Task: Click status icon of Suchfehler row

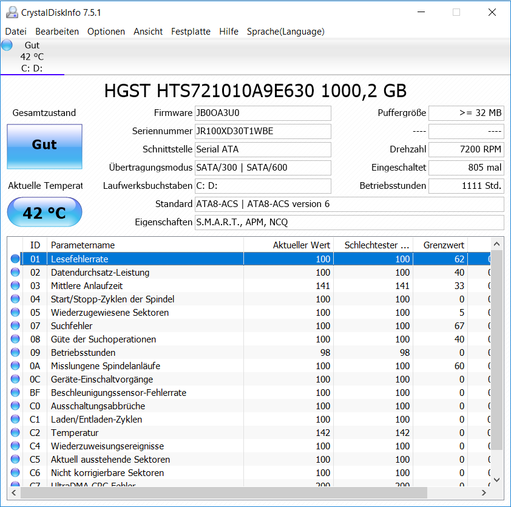Action: pyautogui.click(x=15, y=325)
